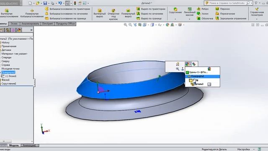This screenshot has height=151, width=268.
Task: Choose Деталь3 entry in appearance popup
Action: pos(198,84)
